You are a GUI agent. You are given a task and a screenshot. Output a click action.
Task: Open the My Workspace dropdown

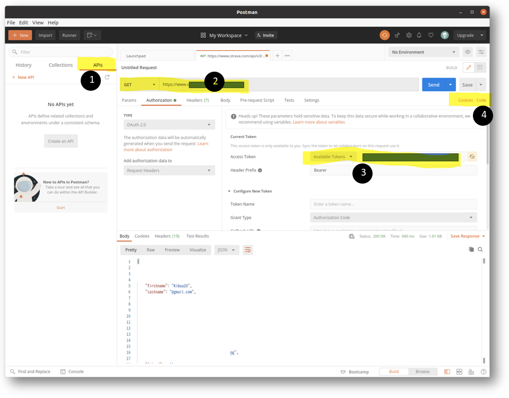coord(225,35)
